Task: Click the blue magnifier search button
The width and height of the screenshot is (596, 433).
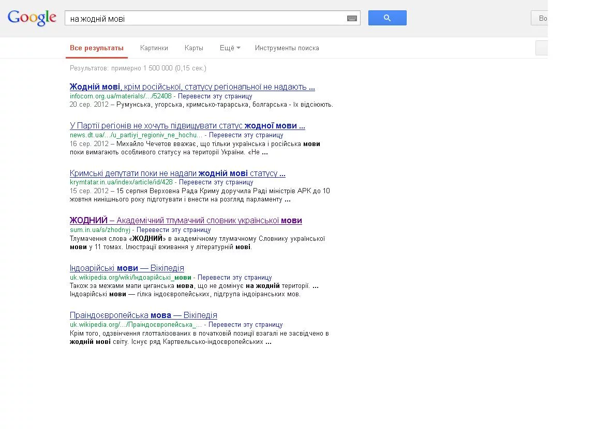Action: click(388, 18)
